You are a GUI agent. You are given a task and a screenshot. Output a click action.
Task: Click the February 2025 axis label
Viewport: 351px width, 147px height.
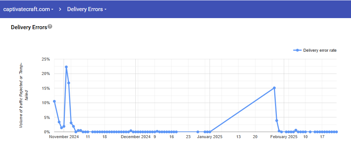pos(284,137)
